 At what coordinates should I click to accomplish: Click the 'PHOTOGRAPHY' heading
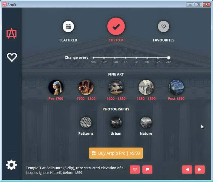coord(116,109)
